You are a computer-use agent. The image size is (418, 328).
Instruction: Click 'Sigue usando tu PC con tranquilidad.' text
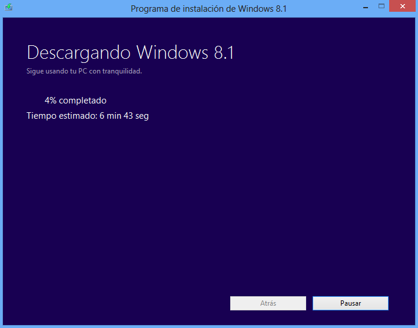pos(84,71)
